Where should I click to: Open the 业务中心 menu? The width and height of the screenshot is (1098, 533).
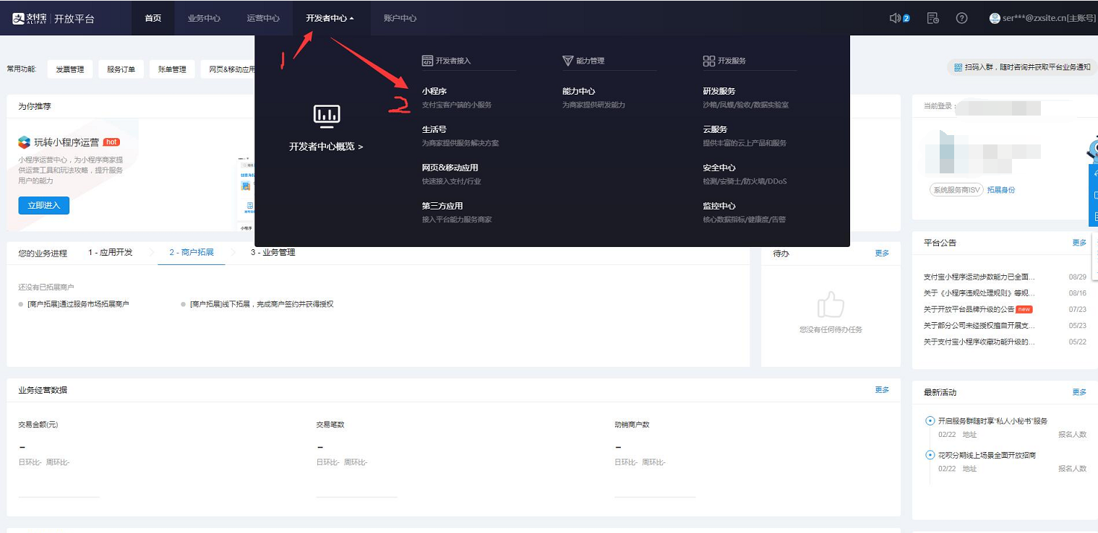(x=204, y=18)
